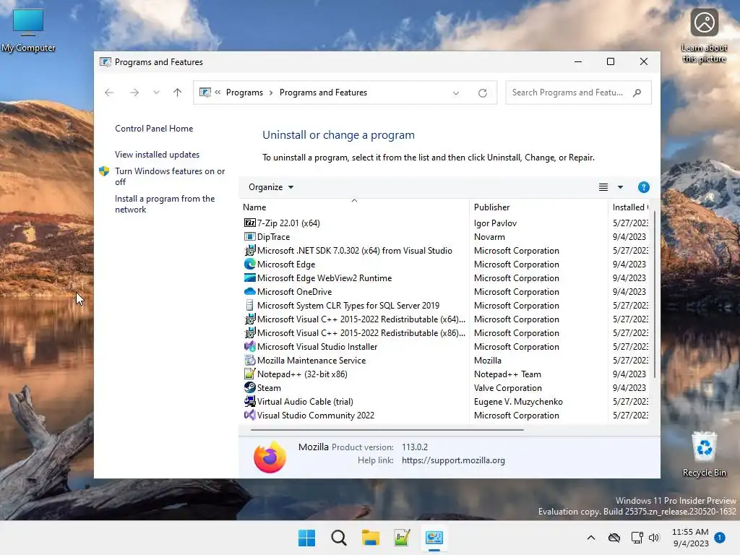Open View installed updates link
Image resolution: width=740 pixels, height=555 pixels.
tap(157, 155)
